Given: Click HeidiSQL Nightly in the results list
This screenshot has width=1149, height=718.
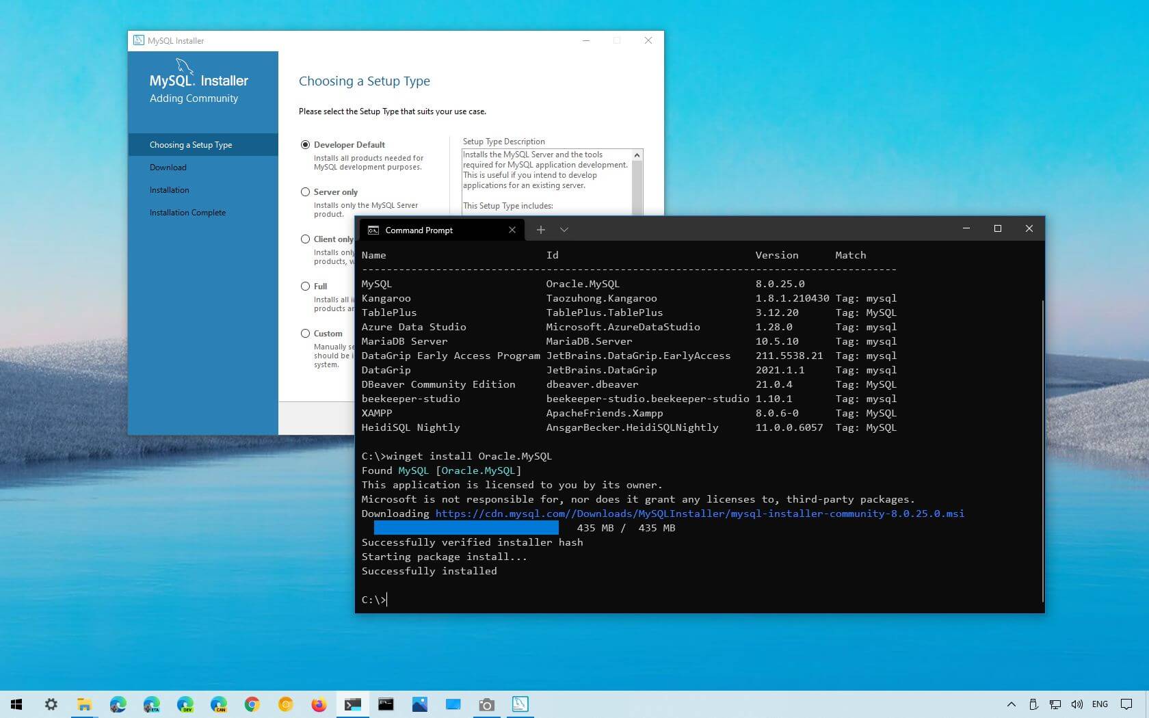Looking at the screenshot, I should click(x=410, y=427).
